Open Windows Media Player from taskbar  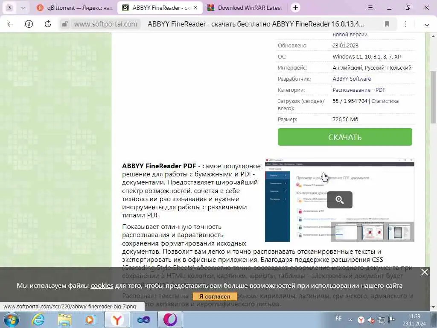pos(90,319)
